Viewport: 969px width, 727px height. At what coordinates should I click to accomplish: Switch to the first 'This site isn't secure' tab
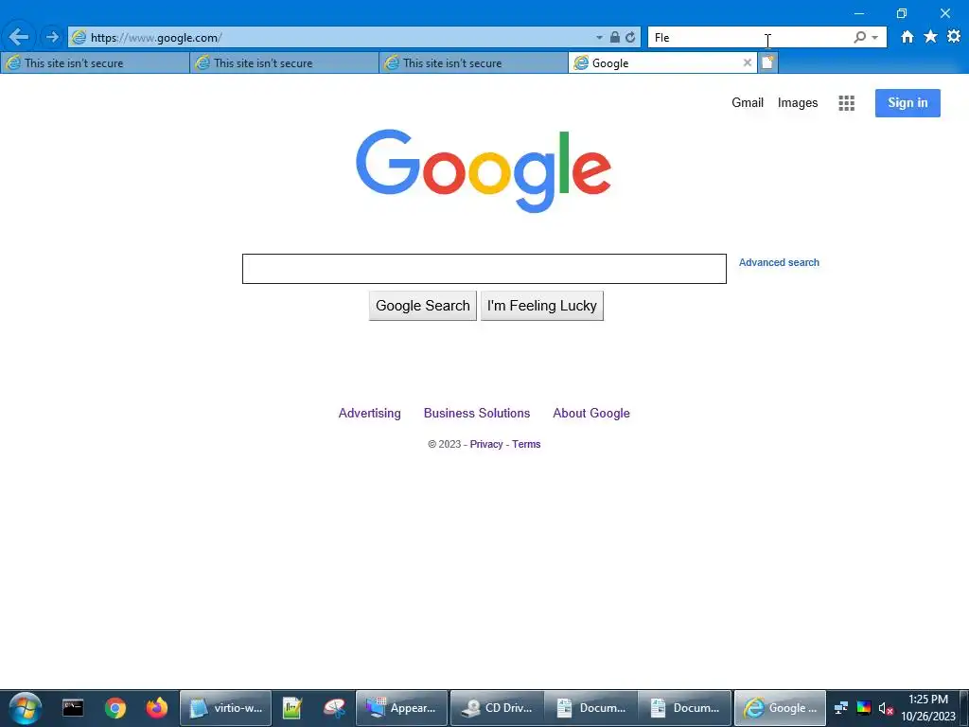[95, 62]
